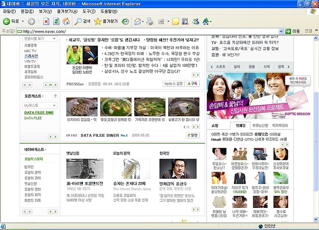This screenshot has width=319, height=230.
Task: Click the Edit document toolbar icon
Action: pyautogui.click(x=161, y=21)
